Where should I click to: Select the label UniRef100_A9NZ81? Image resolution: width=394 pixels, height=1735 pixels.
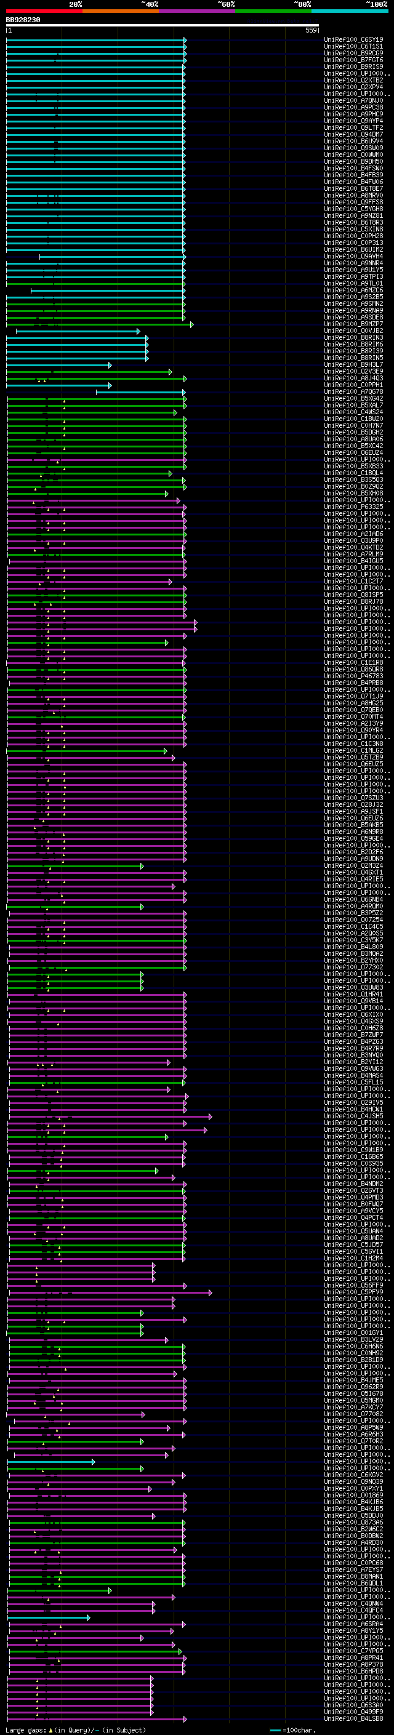pyautogui.click(x=353, y=215)
